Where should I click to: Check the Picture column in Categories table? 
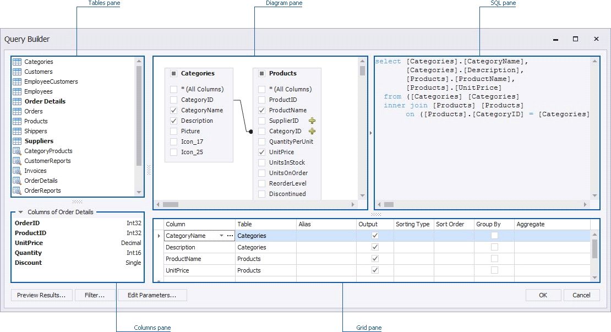(174, 131)
